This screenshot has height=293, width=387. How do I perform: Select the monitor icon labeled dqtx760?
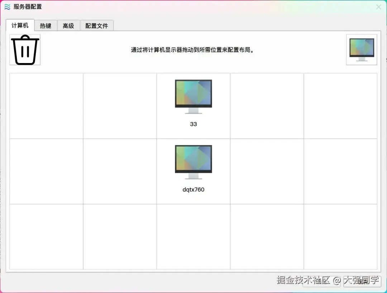193,162
